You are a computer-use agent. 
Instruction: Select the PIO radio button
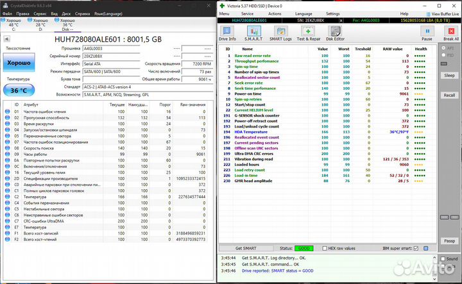(x=443, y=55)
